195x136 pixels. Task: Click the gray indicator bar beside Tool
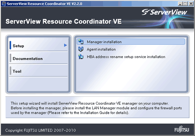(10, 71)
